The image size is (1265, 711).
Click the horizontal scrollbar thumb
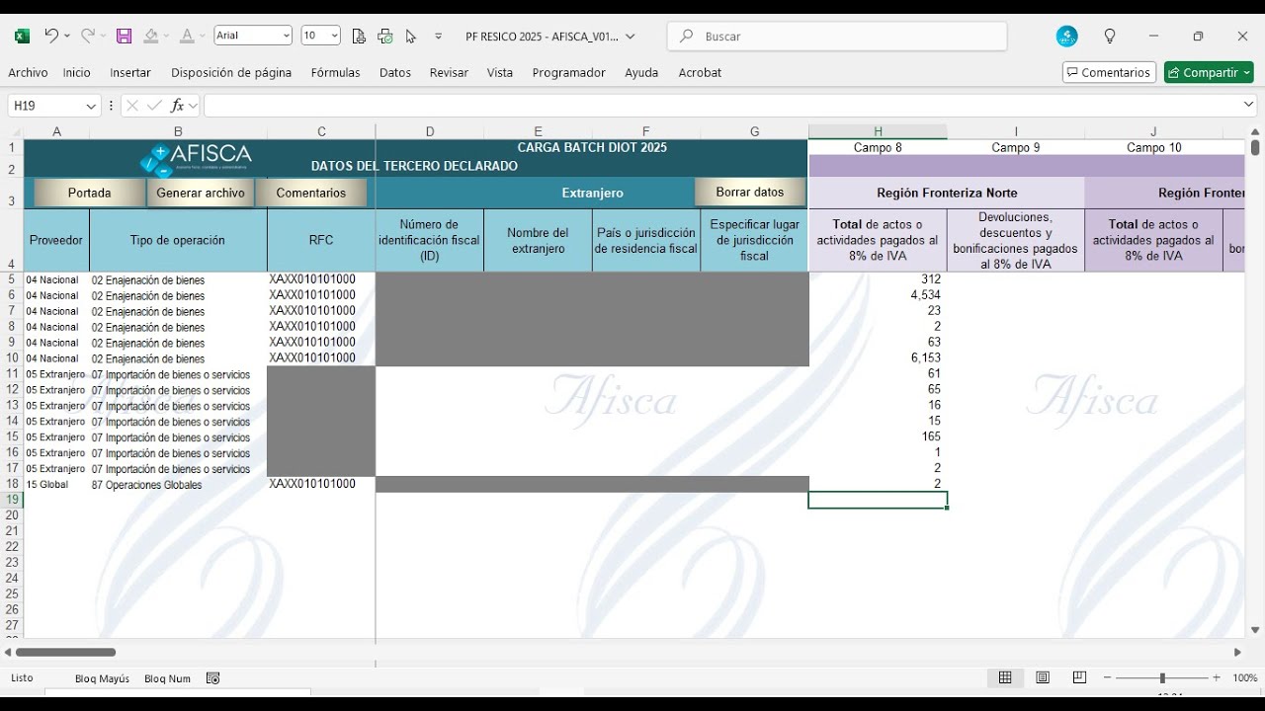[x=65, y=652]
